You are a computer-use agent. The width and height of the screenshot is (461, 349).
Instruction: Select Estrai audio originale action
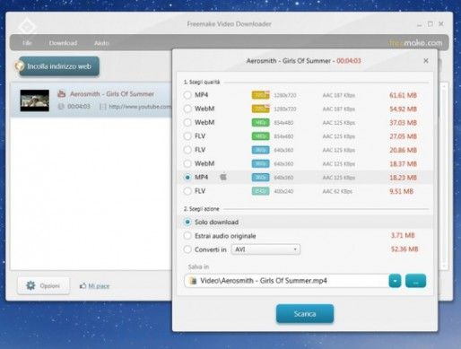tap(187, 236)
